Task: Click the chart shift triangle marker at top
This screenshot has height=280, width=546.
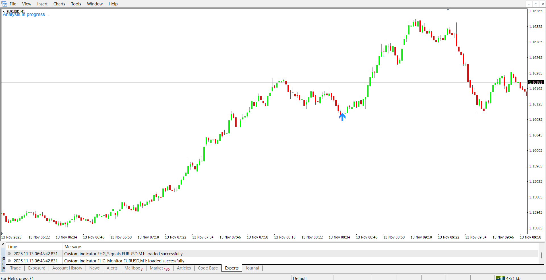Action: (448, 10)
